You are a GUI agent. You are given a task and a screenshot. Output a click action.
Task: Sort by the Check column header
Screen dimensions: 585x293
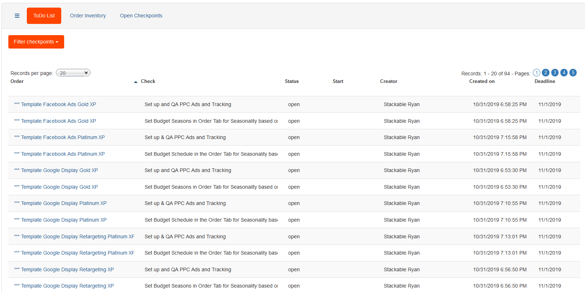tap(148, 81)
